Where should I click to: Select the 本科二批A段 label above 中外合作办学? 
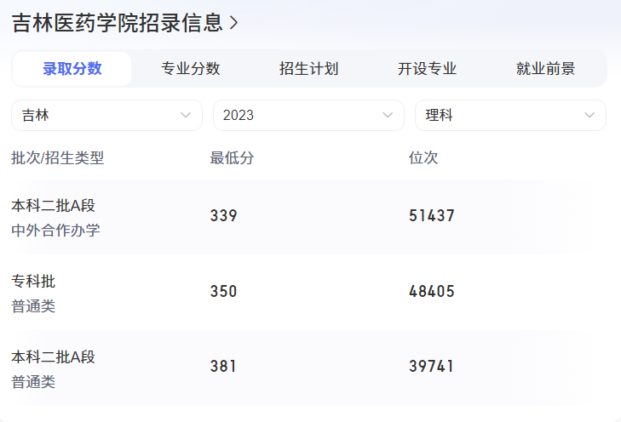click(x=53, y=206)
